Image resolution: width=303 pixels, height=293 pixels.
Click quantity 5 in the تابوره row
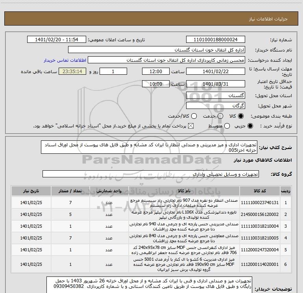[x=70, y=215]
